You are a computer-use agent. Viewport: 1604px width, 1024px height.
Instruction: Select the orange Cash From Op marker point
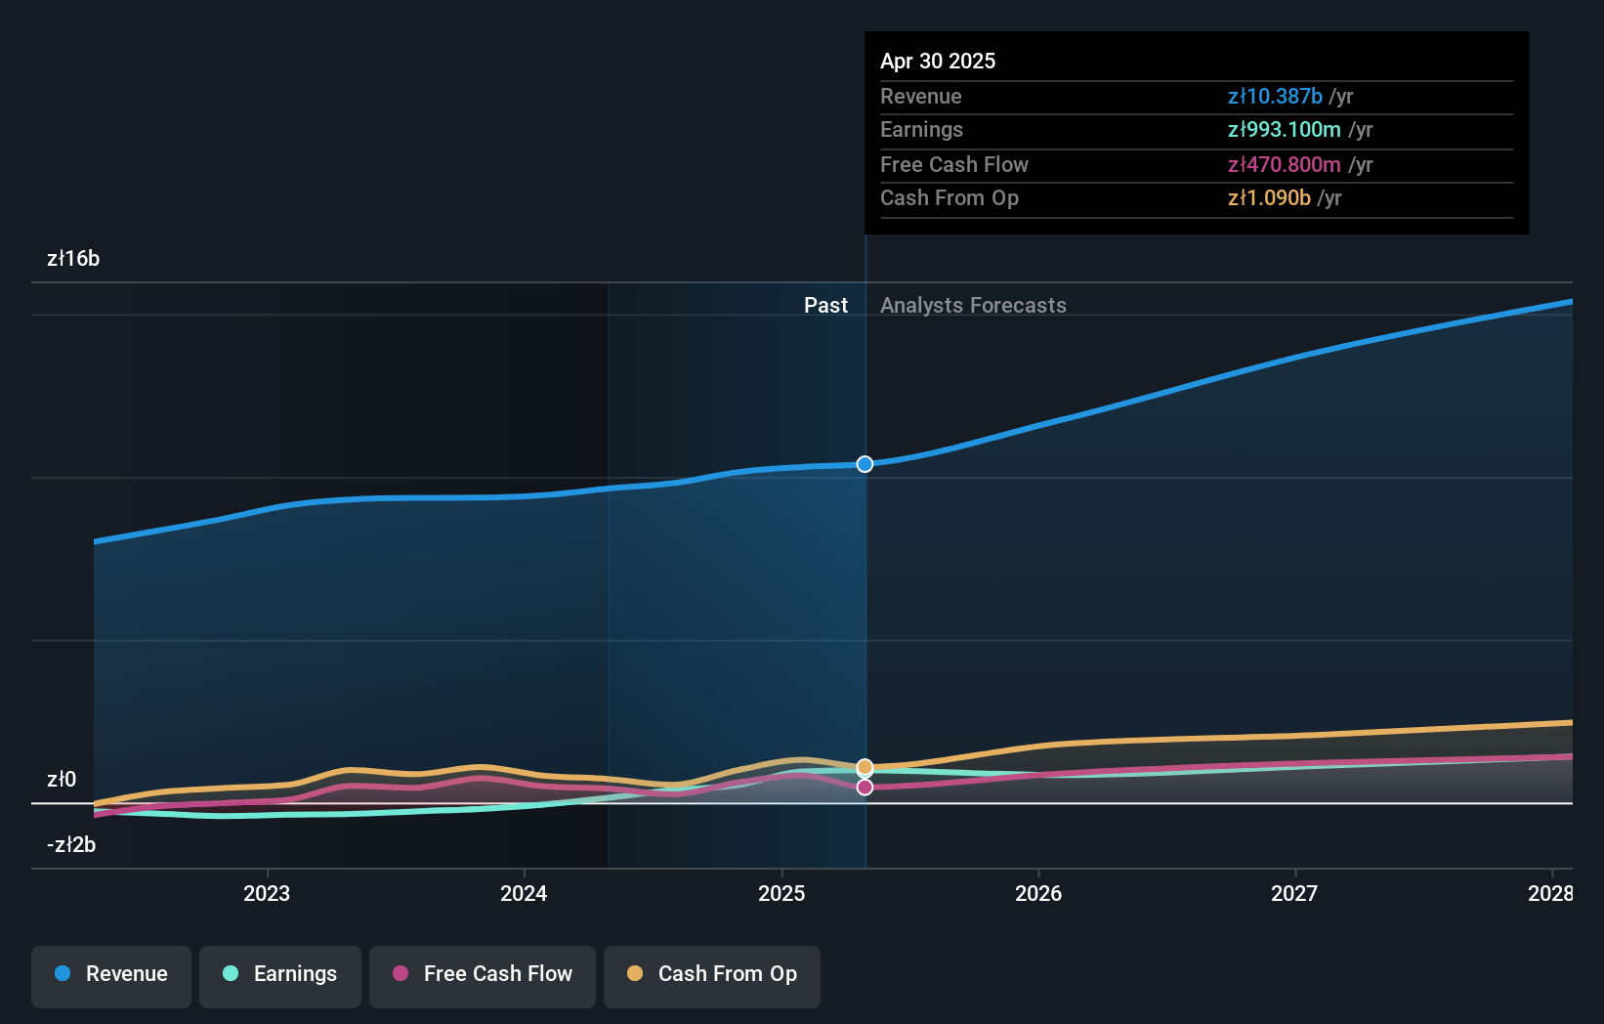(864, 767)
